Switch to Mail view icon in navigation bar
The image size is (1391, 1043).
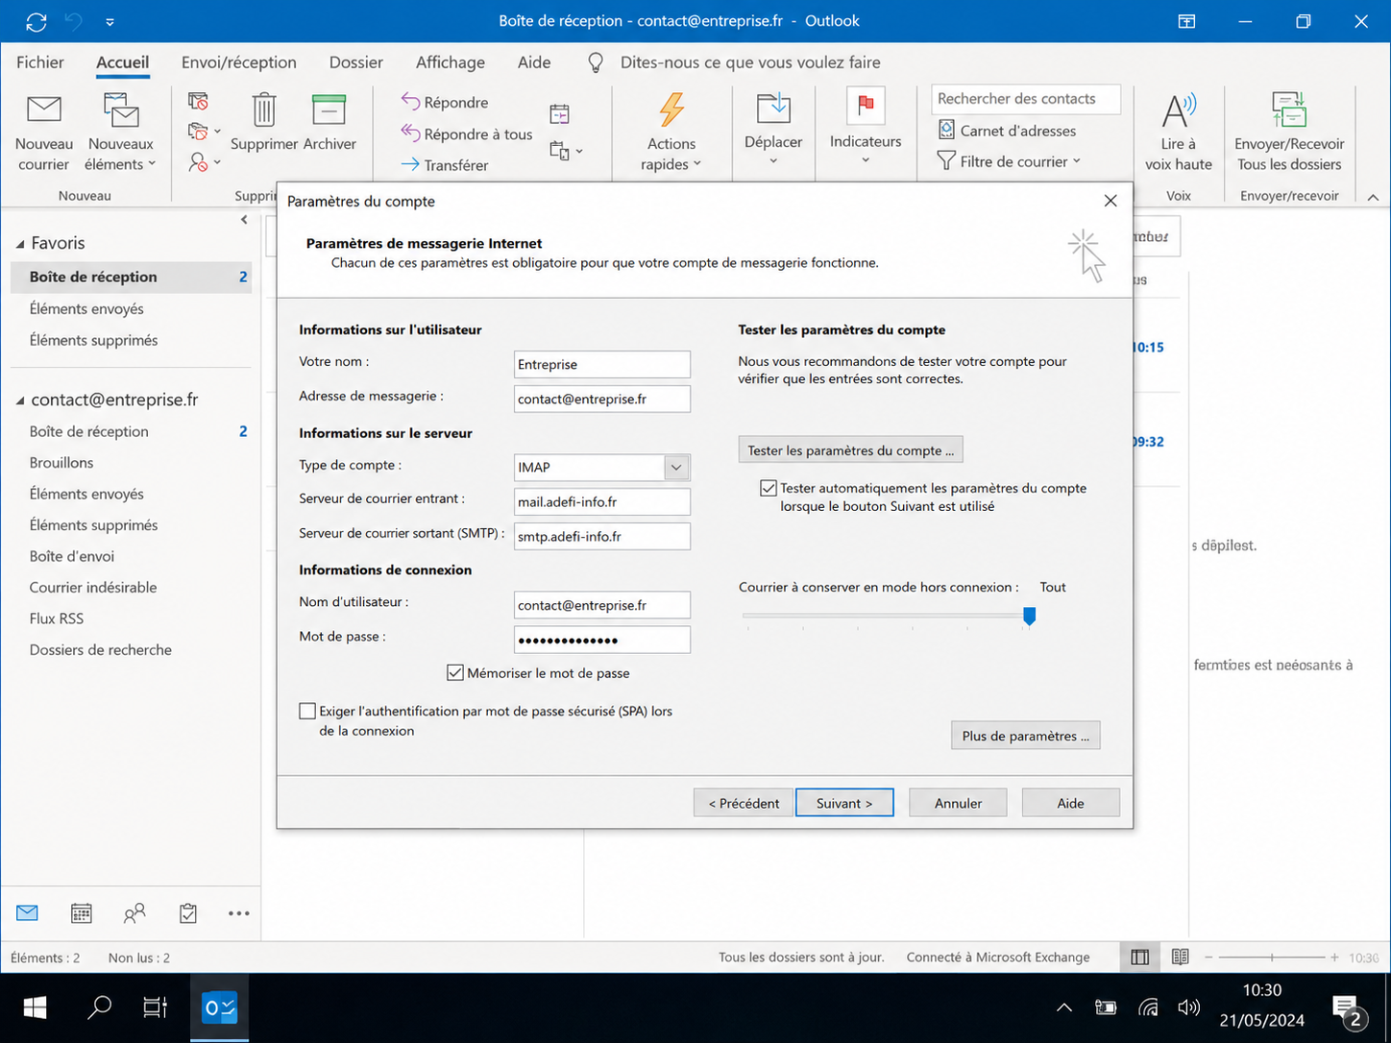coord(27,912)
